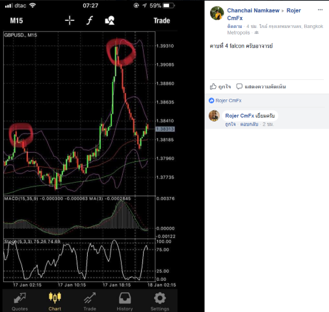Click the thumbs-up like icon on post

213,86
